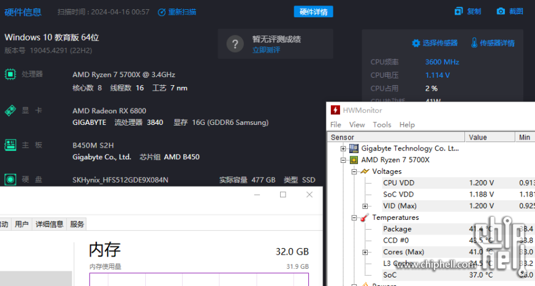Image resolution: width=535 pixels, height=286 pixels.
Task: Click SKHynix_HFS512GDE9X084N disk name
Action: (x=120, y=180)
